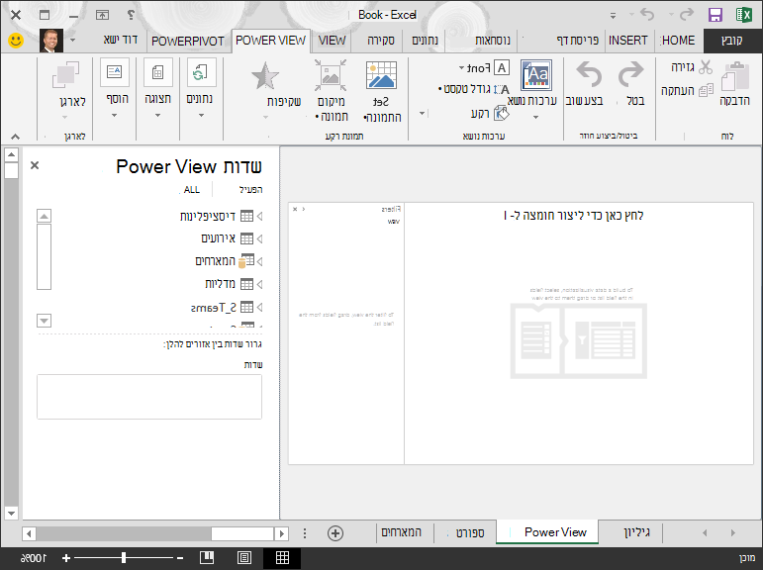
Task: Click the zoom in plus button
Action: [x=66, y=558]
